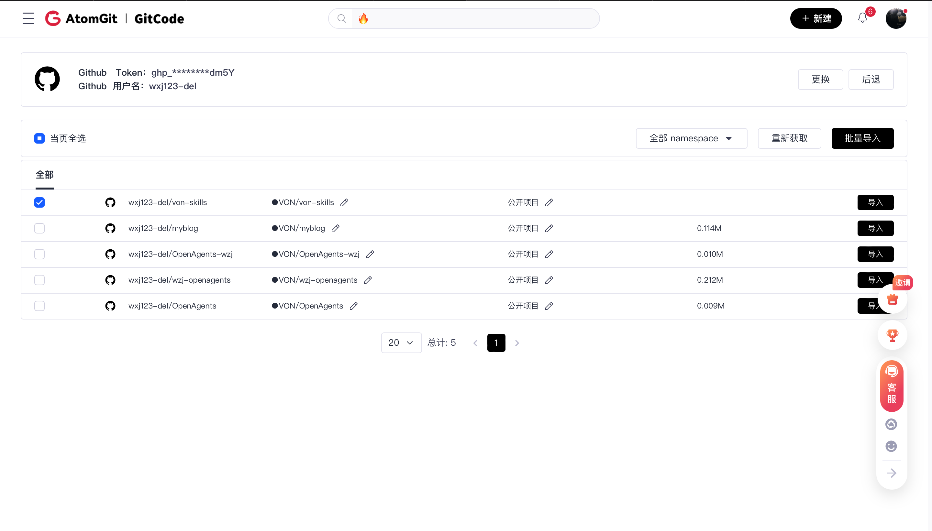
Task: Click 导入 button for OpenAgents-wzj row
Action: tap(875, 254)
